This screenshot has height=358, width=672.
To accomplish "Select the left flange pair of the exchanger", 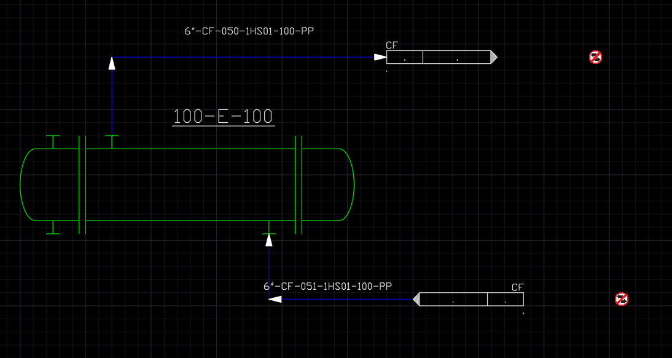I will click(x=82, y=185).
